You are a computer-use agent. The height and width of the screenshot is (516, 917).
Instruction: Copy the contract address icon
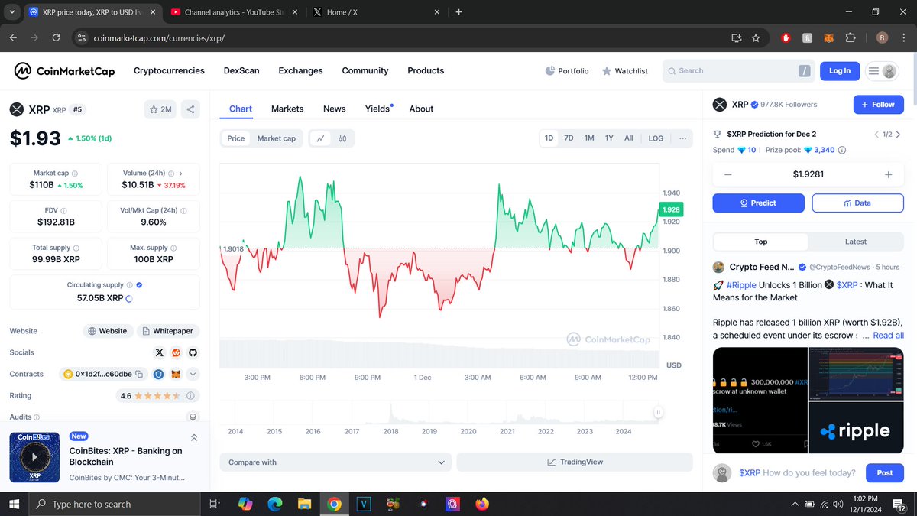(x=139, y=374)
